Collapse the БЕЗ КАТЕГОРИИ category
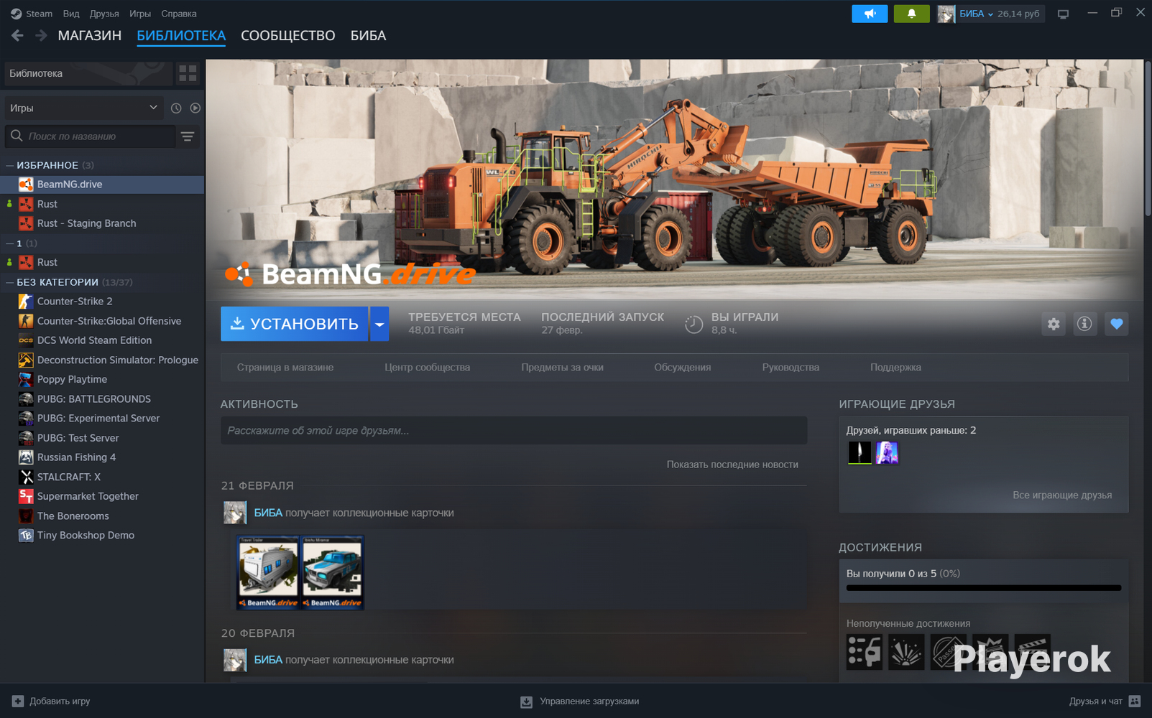Viewport: 1152px width, 718px height. [10, 282]
